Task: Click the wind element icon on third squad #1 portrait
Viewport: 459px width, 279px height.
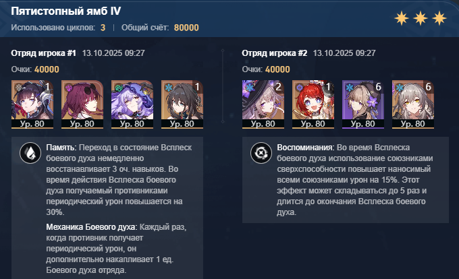Action: tap(119, 88)
